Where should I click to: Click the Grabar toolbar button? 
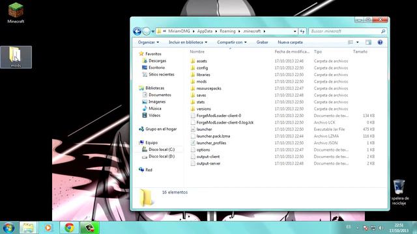pyautogui.click(x=262, y=42)
